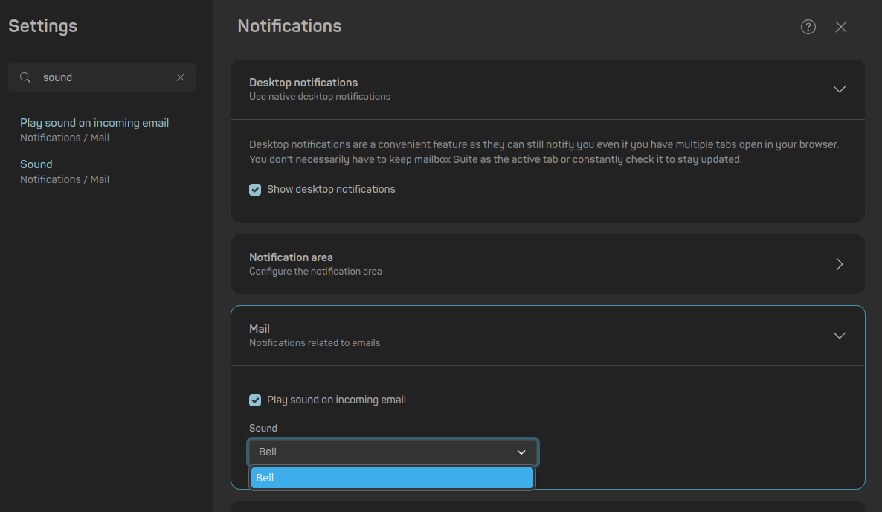The image size is (882, 512).
Task: Open the Sound dropdown showing Bell
Action: pyautogui.click(x=383, y=452)
